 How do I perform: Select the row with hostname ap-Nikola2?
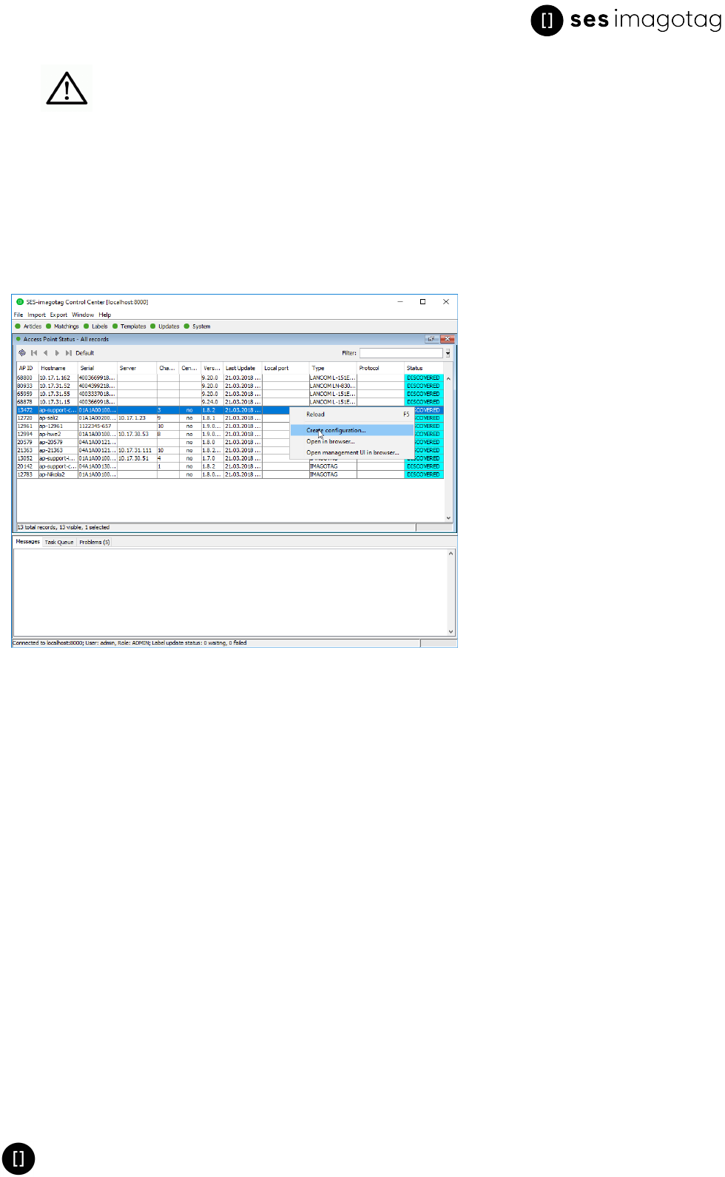tap(230, 475)
